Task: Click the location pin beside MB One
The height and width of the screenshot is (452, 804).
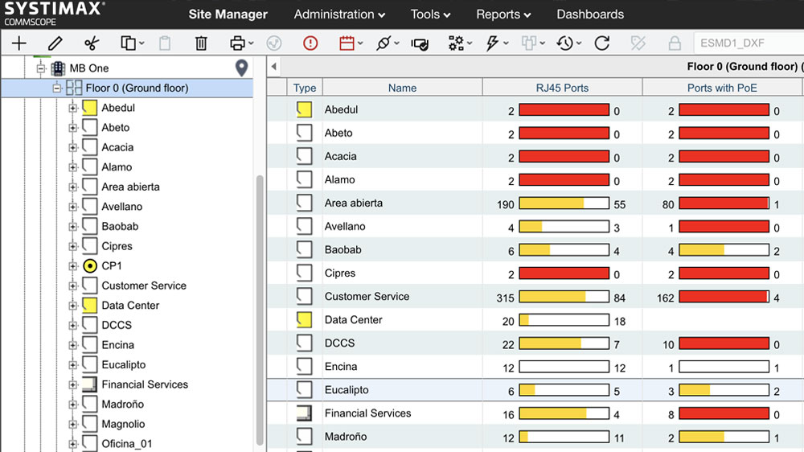Action: tap(241, 68)
